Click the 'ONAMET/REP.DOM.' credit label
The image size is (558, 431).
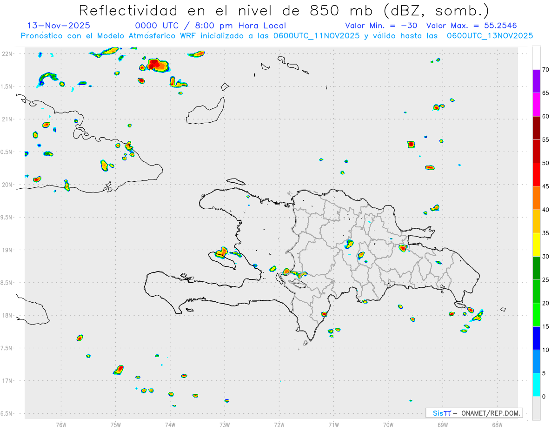point(492,413)
